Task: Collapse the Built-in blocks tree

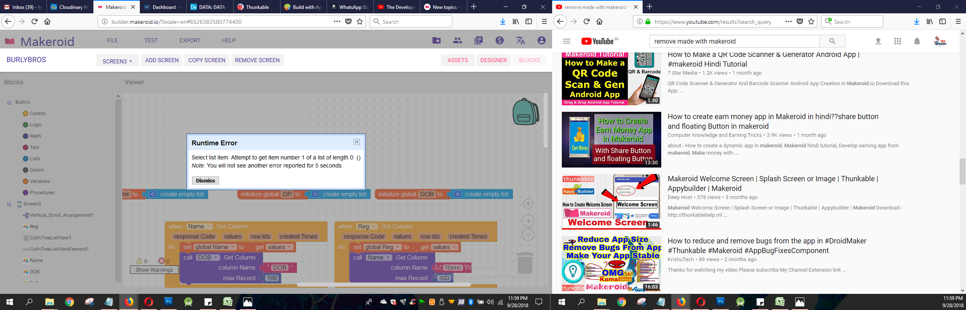Action: point(9,103)
